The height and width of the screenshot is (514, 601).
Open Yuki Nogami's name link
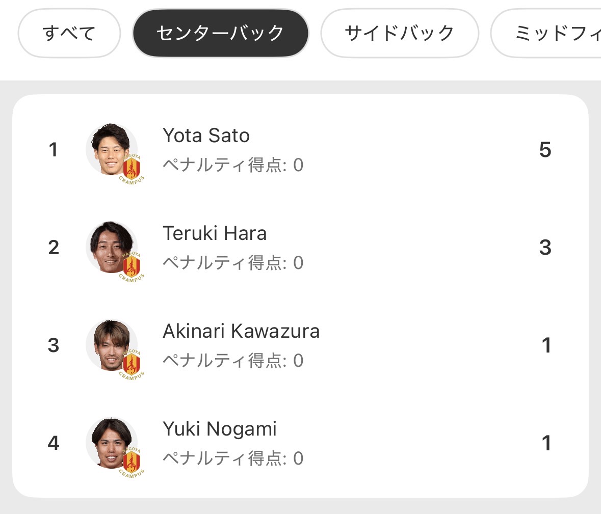pyautogui.click(x=220, y=429)
